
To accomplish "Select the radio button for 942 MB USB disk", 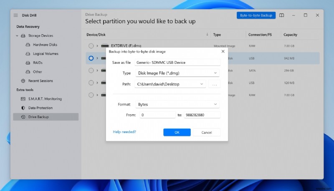I will pyautogui.click(x=91, y=58).
